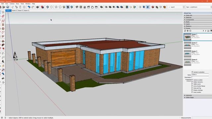Click the Paste clipboard icon
Image resolution: width=212 pixels, height=119 pixels.
pyautogui.click(x=20, y=7)
